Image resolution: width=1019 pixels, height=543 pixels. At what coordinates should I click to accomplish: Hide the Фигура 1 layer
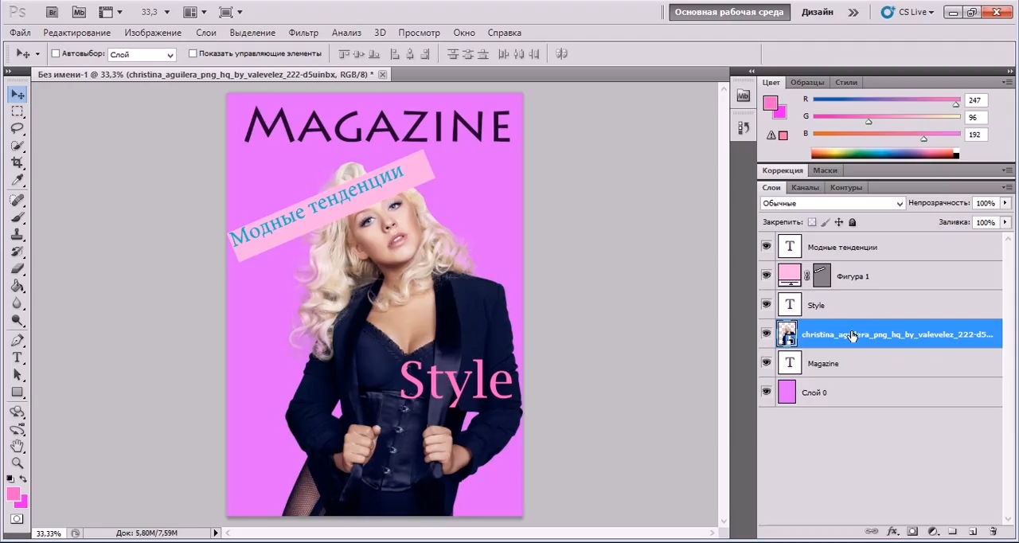[x=766, y=275]
